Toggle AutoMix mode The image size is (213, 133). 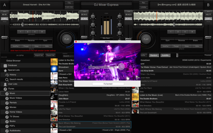point(165,55)
